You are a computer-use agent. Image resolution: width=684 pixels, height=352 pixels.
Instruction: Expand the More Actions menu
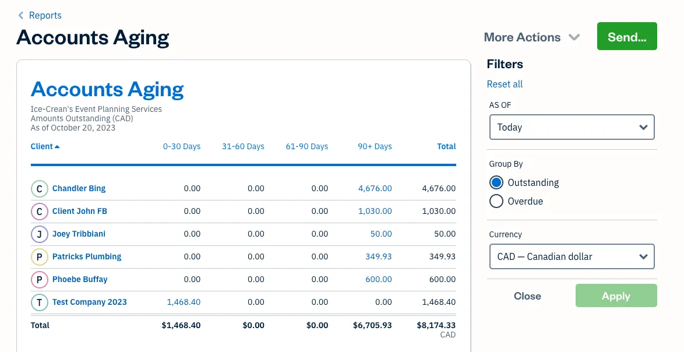tap(531, 37)
